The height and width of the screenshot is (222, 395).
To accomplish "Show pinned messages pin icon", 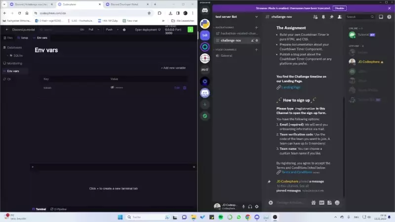I will (x=331, y=17).
